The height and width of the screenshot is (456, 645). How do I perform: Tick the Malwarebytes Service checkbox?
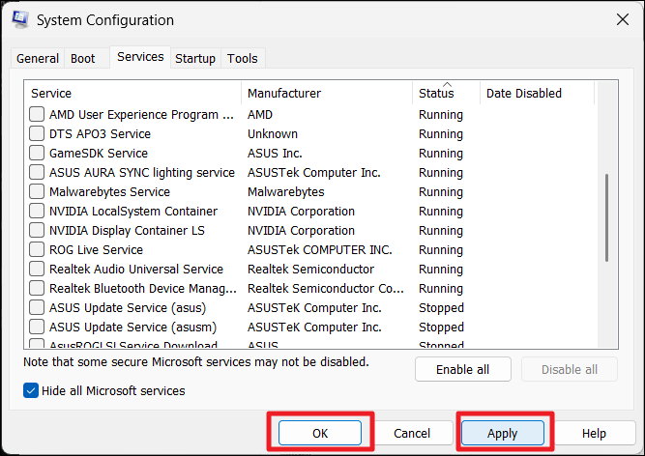point(37,192)
